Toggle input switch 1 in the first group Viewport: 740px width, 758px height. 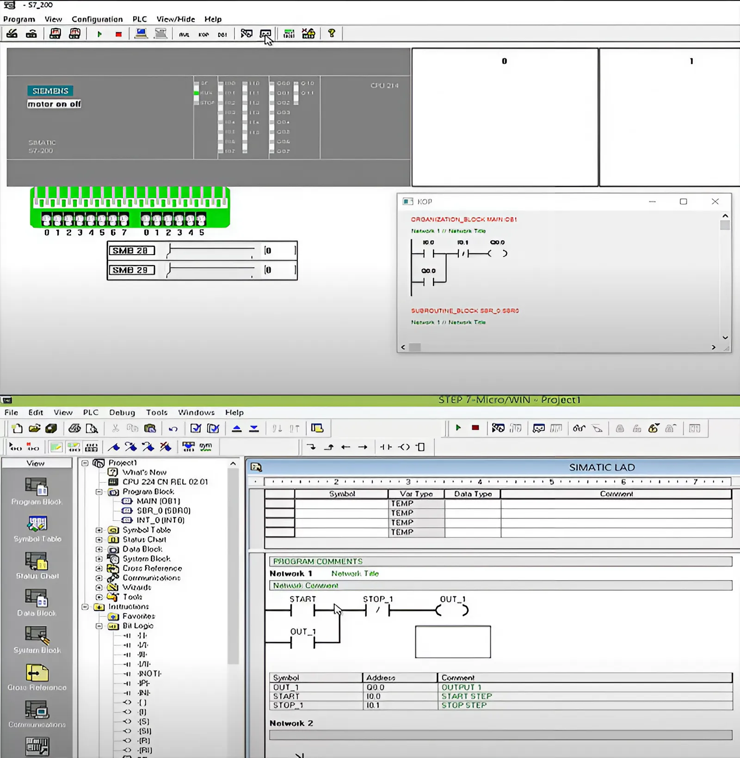[58, 219]
